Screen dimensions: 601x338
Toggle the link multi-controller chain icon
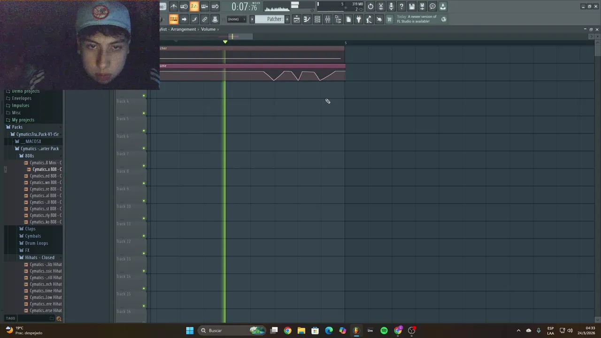(x=205, y=19)
